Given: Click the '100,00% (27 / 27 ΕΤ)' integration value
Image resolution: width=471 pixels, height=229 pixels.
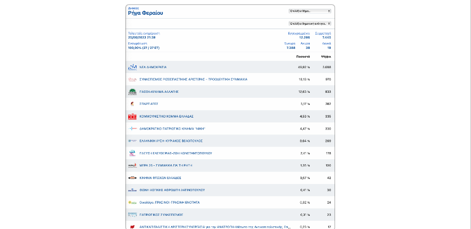Looking at the screenshot, I should (x=144, y=48).
